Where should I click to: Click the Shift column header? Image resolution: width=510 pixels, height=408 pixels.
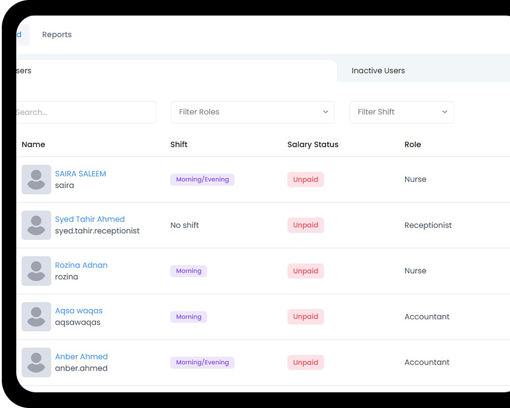[179, 145]
